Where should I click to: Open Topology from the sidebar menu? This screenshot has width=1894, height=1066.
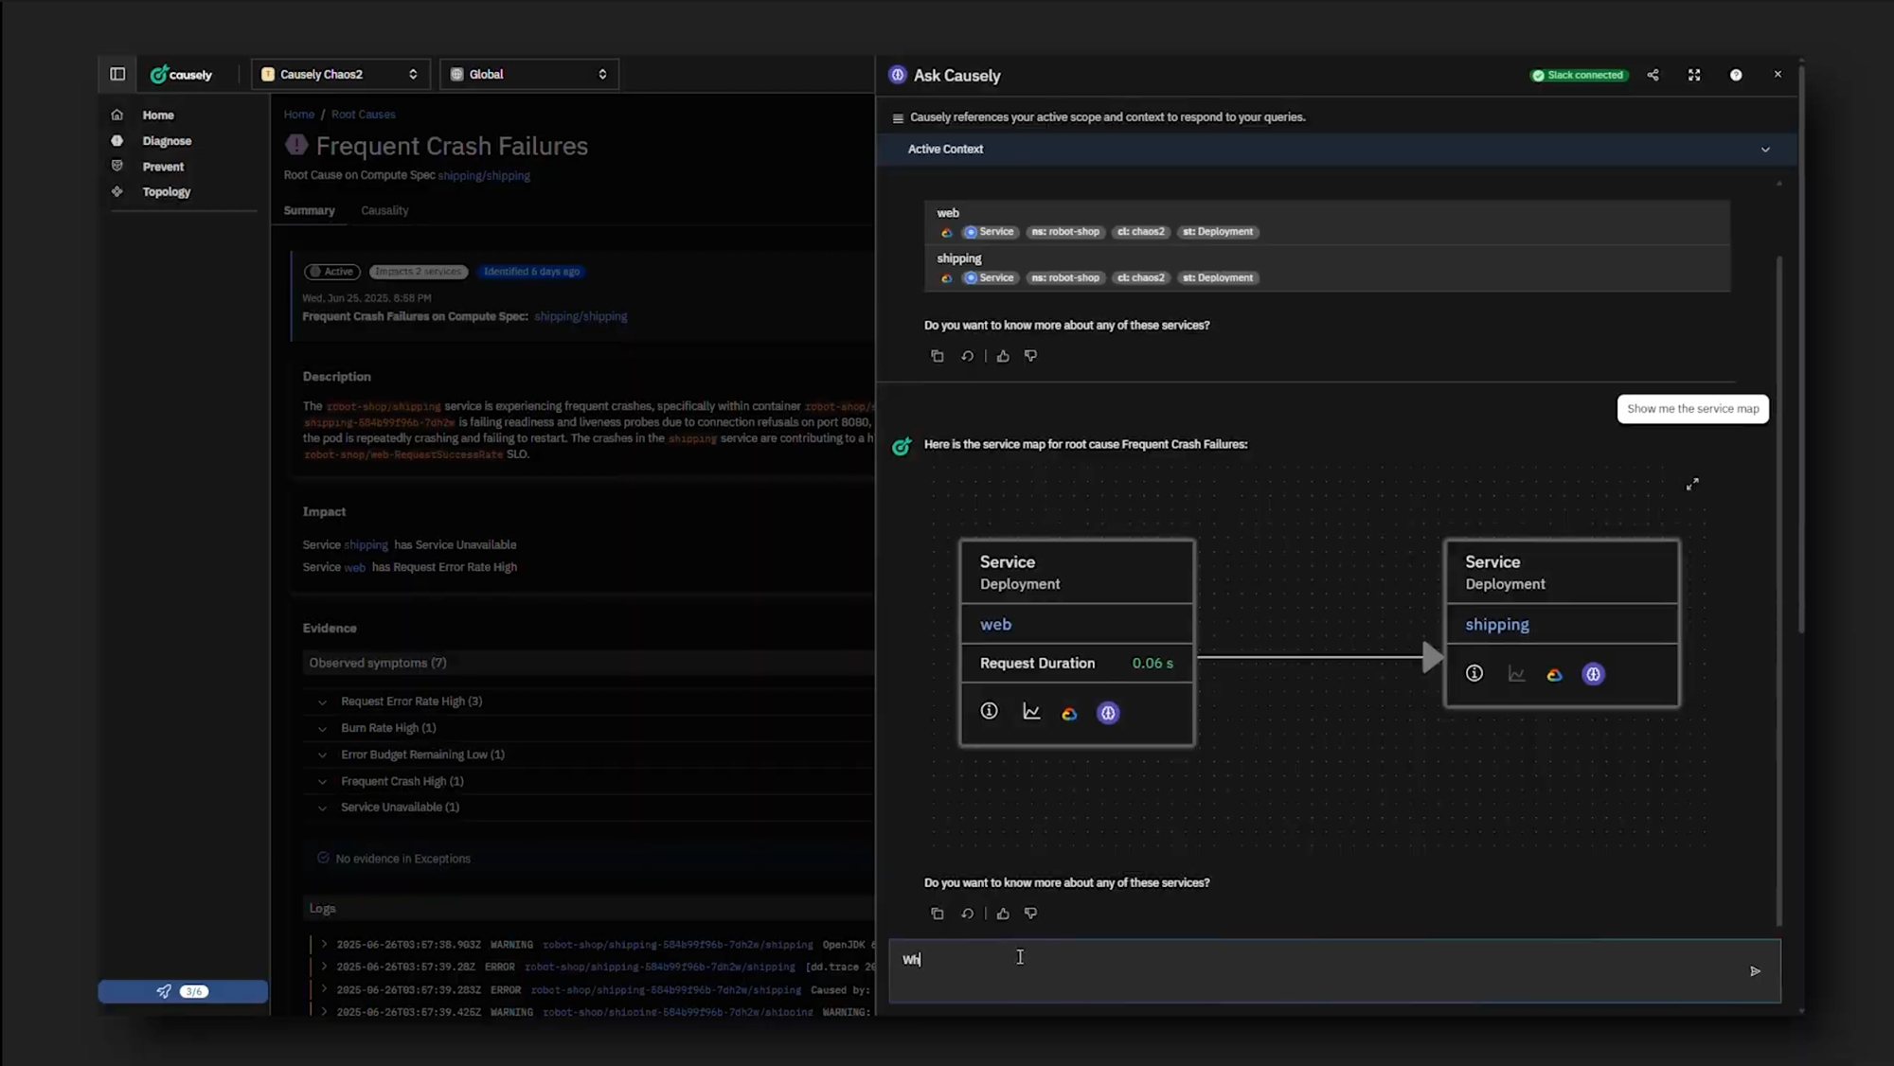pos(167,191)
